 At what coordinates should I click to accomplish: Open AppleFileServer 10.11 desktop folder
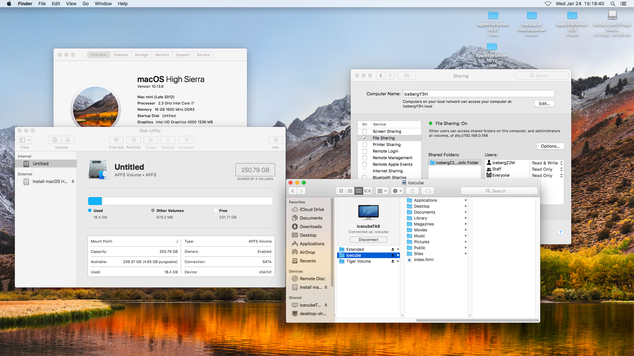[x=493, y=24]
